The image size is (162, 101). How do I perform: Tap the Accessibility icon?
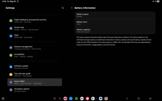tap(11, 55)
